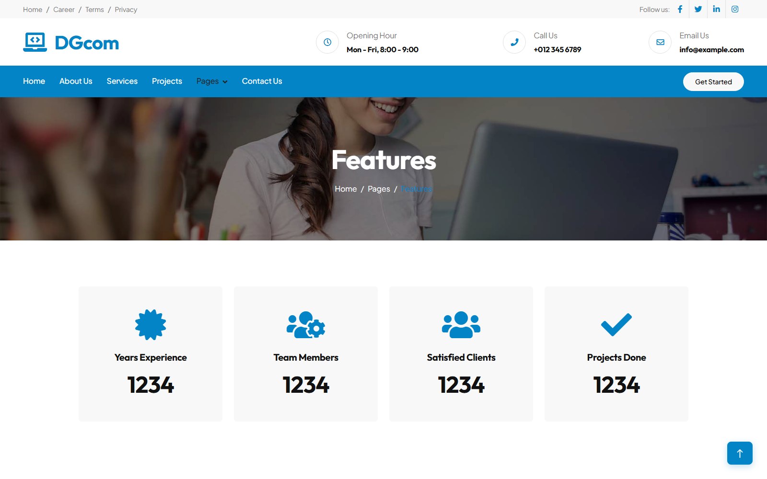This screenshot has width=767, height=479.
Task: Open Services nav item
Action: [122, 81]
